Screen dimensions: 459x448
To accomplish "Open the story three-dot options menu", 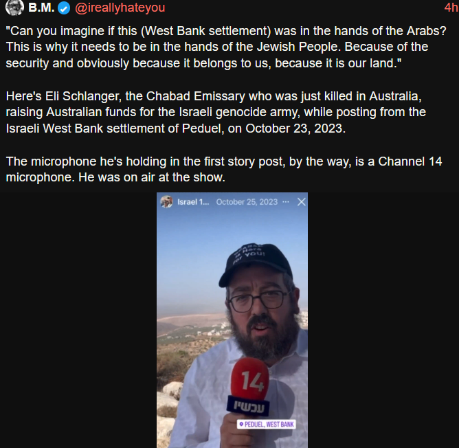I will point(286,202).
